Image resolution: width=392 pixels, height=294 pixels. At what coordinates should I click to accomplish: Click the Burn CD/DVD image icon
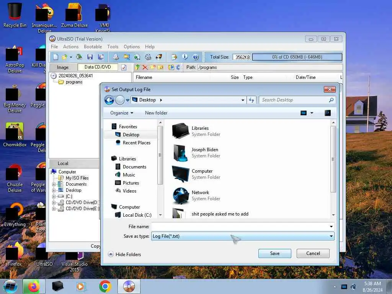click(x=159, y=57)
